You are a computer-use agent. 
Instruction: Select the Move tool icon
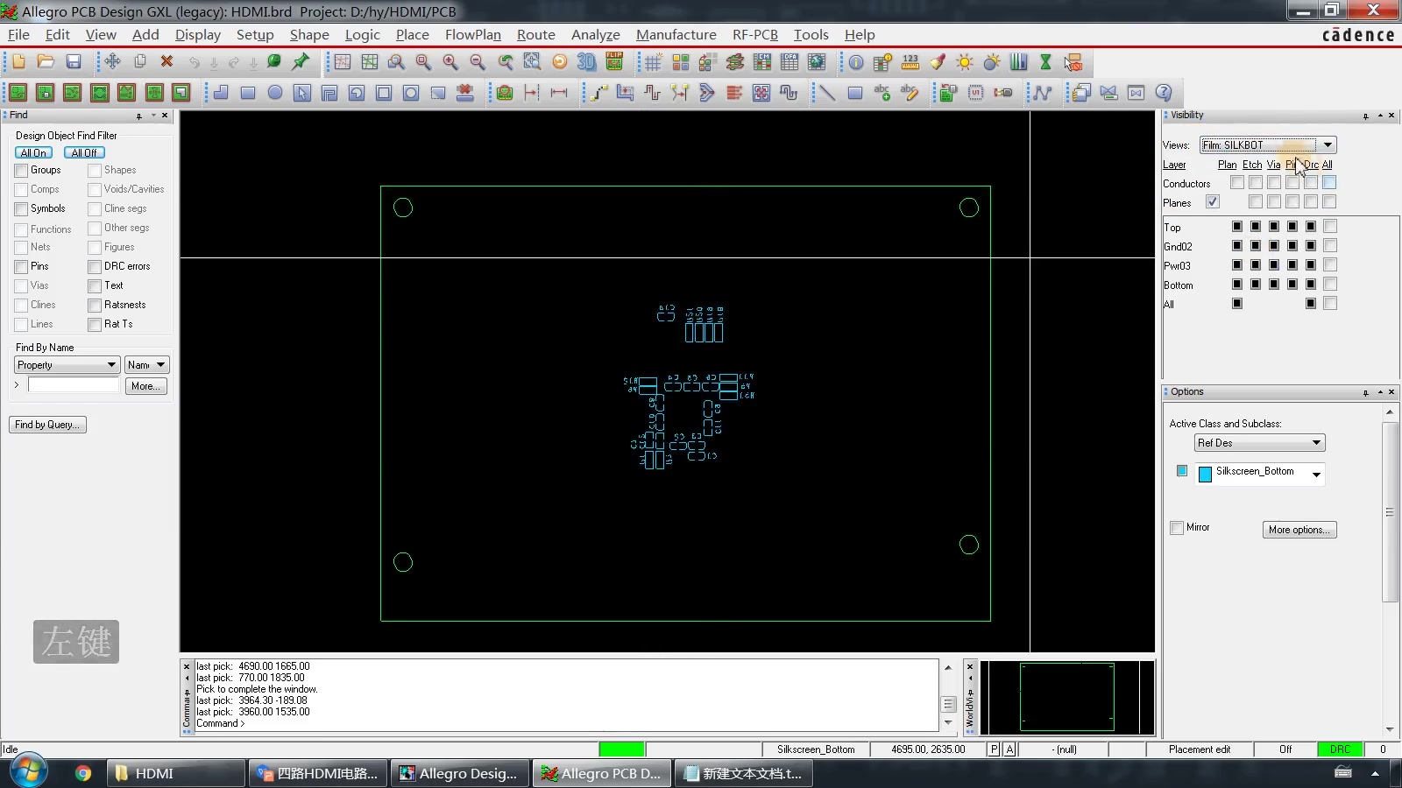point(112,62)
